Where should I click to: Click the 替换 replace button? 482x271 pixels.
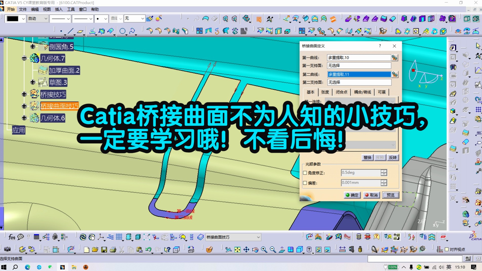(367, 157)
